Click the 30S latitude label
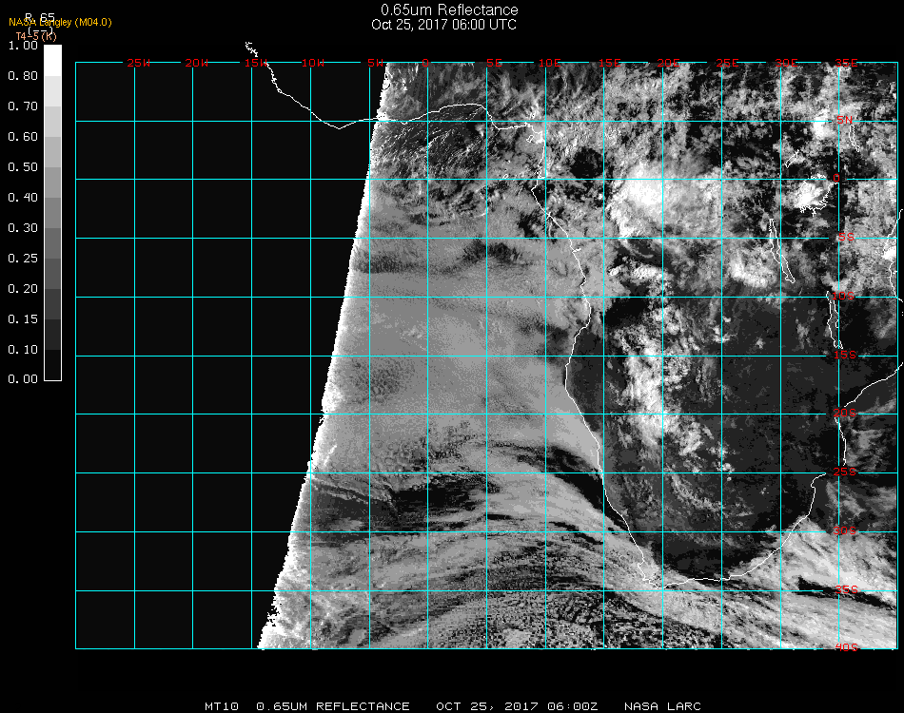 pos(845,530)
